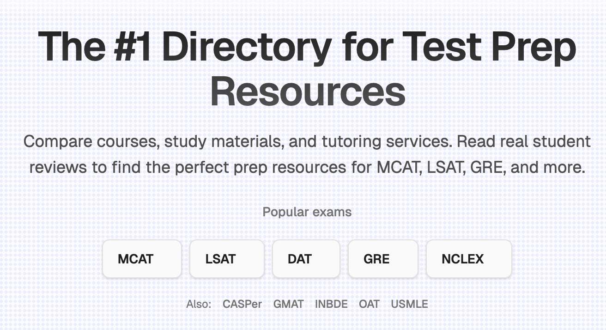Go to the INBDE link

[x=331, y=304]
